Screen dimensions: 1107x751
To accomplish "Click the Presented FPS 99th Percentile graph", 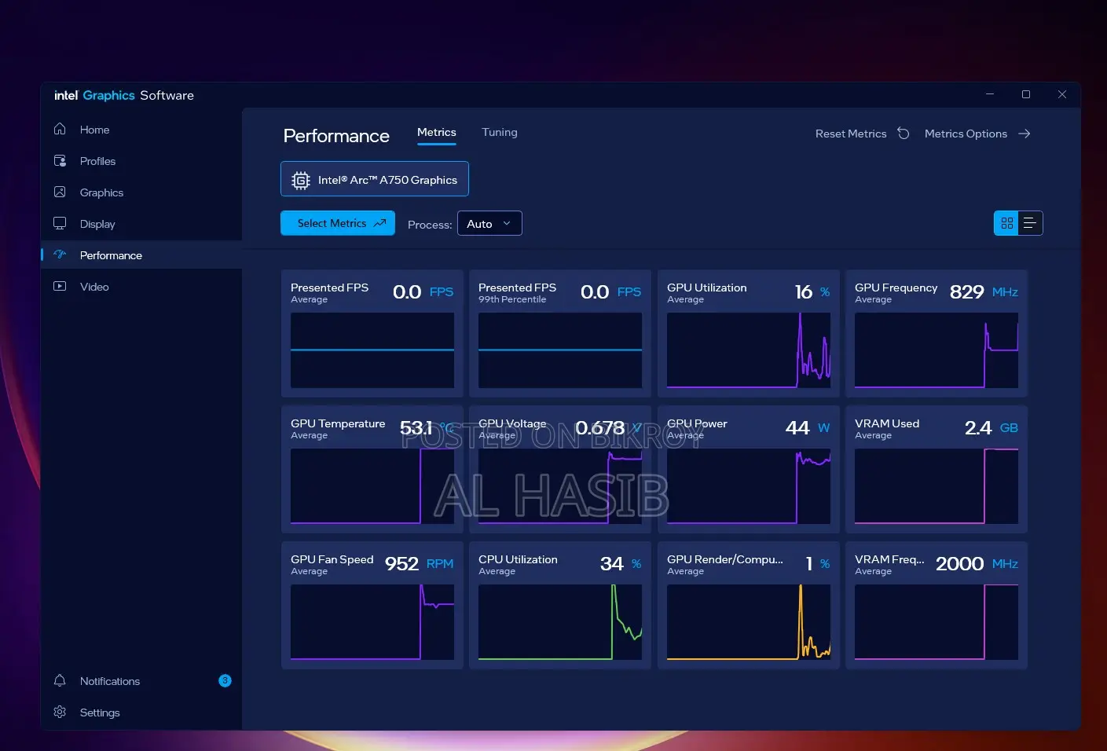I will 560,350.
